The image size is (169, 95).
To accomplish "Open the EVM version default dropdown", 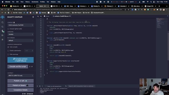I will point(21,40).
